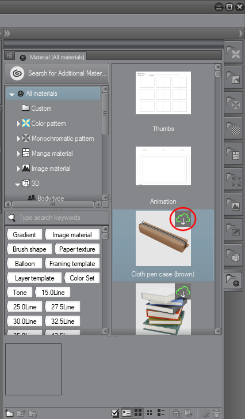Image resolution: width=245 pixels, height=419 pixels.
Task: Download the Cloth pen case cloud icon
Action: (183, 219)
